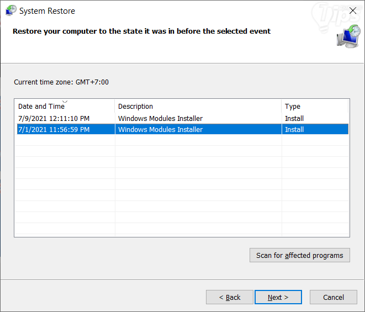This screenshot has width=365, height=312.
Task: Click the System Restore computer clock graphic
Action: [x=348, y=36]
